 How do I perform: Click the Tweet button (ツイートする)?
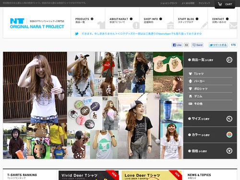click(218, 45)
